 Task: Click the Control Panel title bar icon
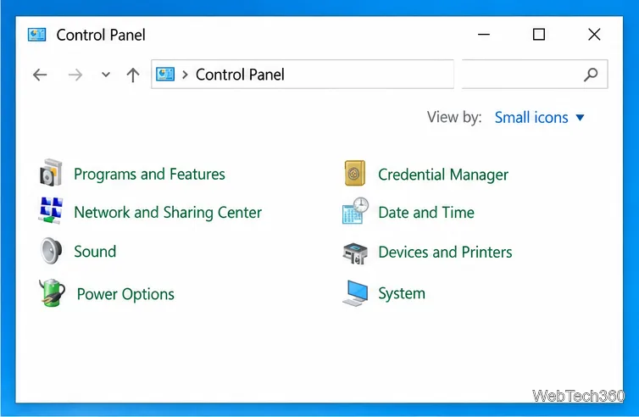click(36, 35)
